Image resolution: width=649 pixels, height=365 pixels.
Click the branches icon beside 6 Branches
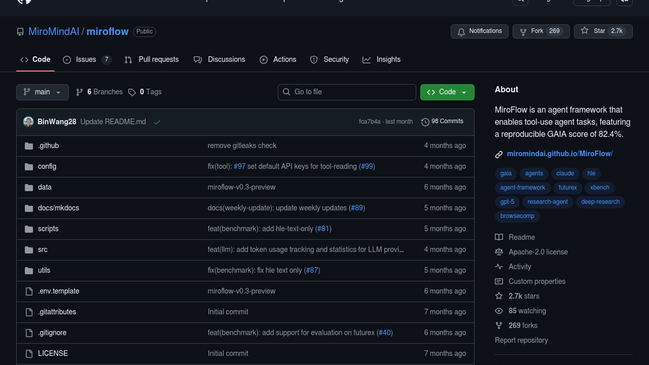(79, 92)
